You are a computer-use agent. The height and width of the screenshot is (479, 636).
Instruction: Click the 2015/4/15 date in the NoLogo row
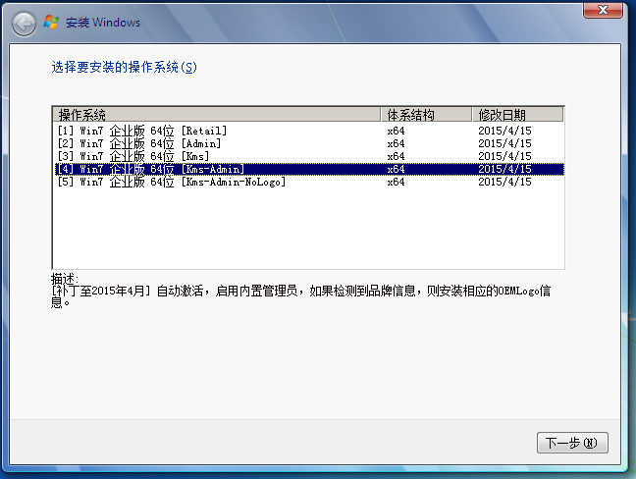[504, 182]
